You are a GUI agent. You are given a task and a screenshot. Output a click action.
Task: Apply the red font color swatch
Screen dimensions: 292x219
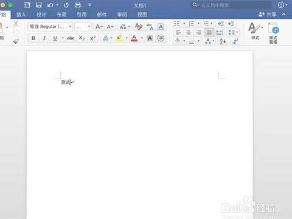tap(134, 38)
